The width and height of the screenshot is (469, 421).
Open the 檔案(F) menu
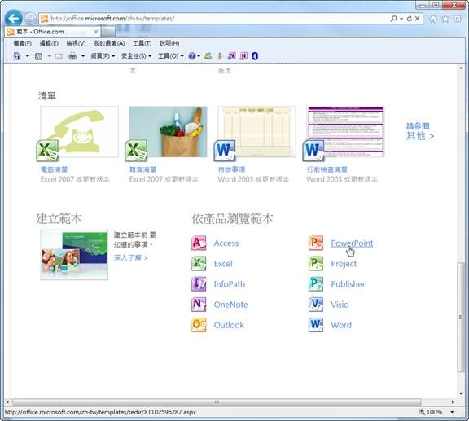(x=23, y=43)
